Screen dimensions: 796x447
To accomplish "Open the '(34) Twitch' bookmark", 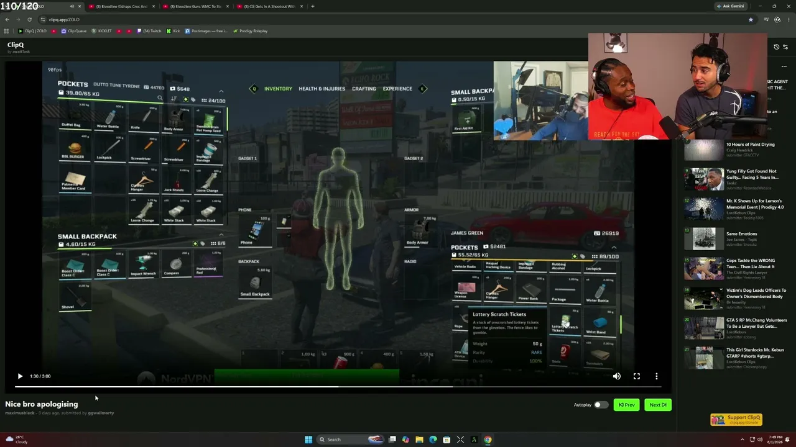I will (x=149, y=31).
